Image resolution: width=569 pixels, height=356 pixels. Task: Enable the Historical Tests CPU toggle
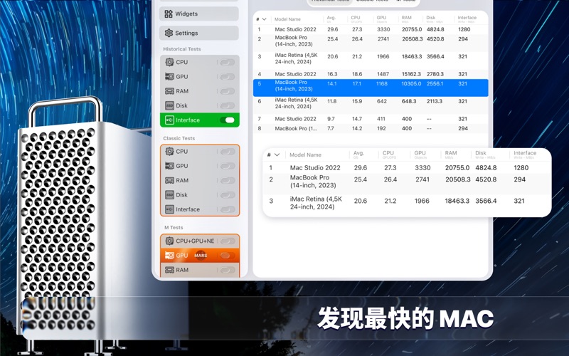[227, 63]
